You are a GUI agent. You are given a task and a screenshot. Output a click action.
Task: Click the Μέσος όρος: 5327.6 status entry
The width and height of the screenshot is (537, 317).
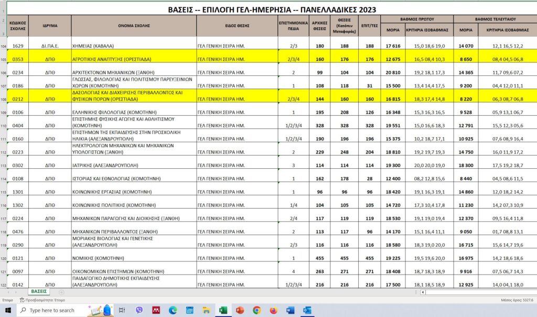(517, 300)
